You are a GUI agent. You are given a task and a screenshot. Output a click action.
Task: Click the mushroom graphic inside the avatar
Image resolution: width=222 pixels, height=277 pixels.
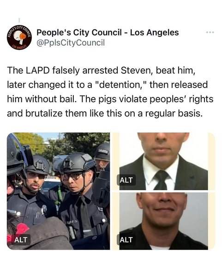(19, 36)
